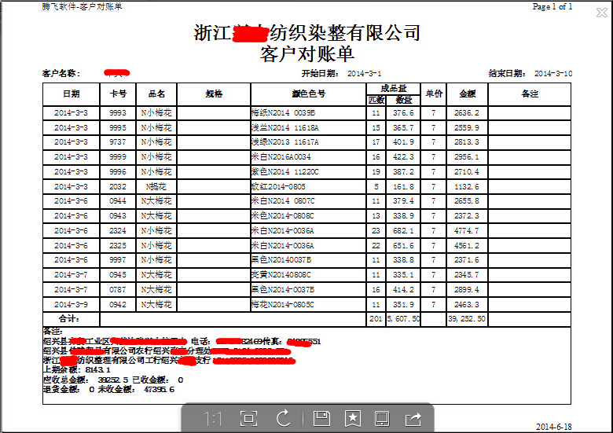Close the image viewer with the X

click(x=602, y=13)
